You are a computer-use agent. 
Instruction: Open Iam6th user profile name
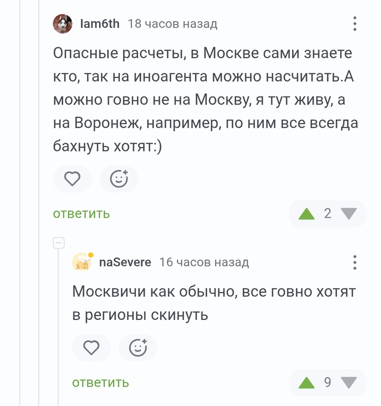click(99, 24)
